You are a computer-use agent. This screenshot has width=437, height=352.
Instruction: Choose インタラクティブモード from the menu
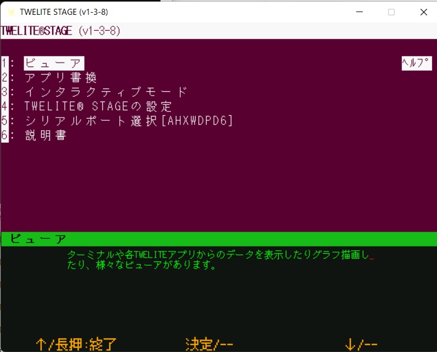click(x=106, y=92)
